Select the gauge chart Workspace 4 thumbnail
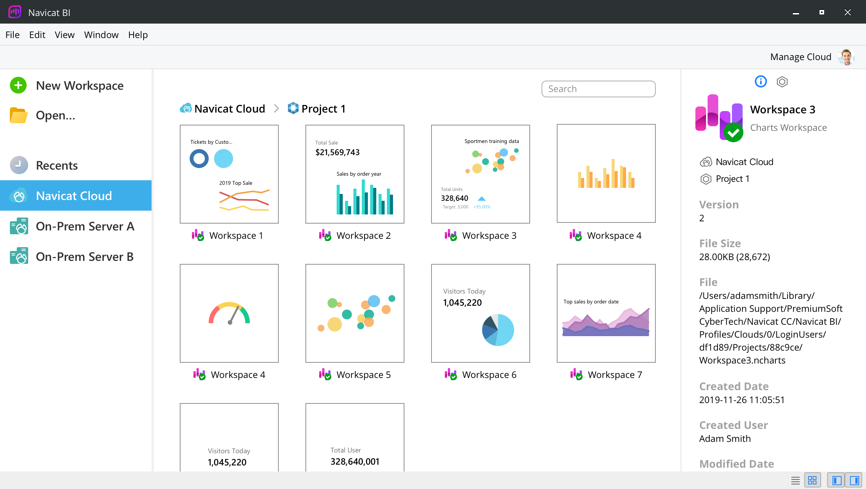Screen dimensions: 866x489 [x=229, y=313]
